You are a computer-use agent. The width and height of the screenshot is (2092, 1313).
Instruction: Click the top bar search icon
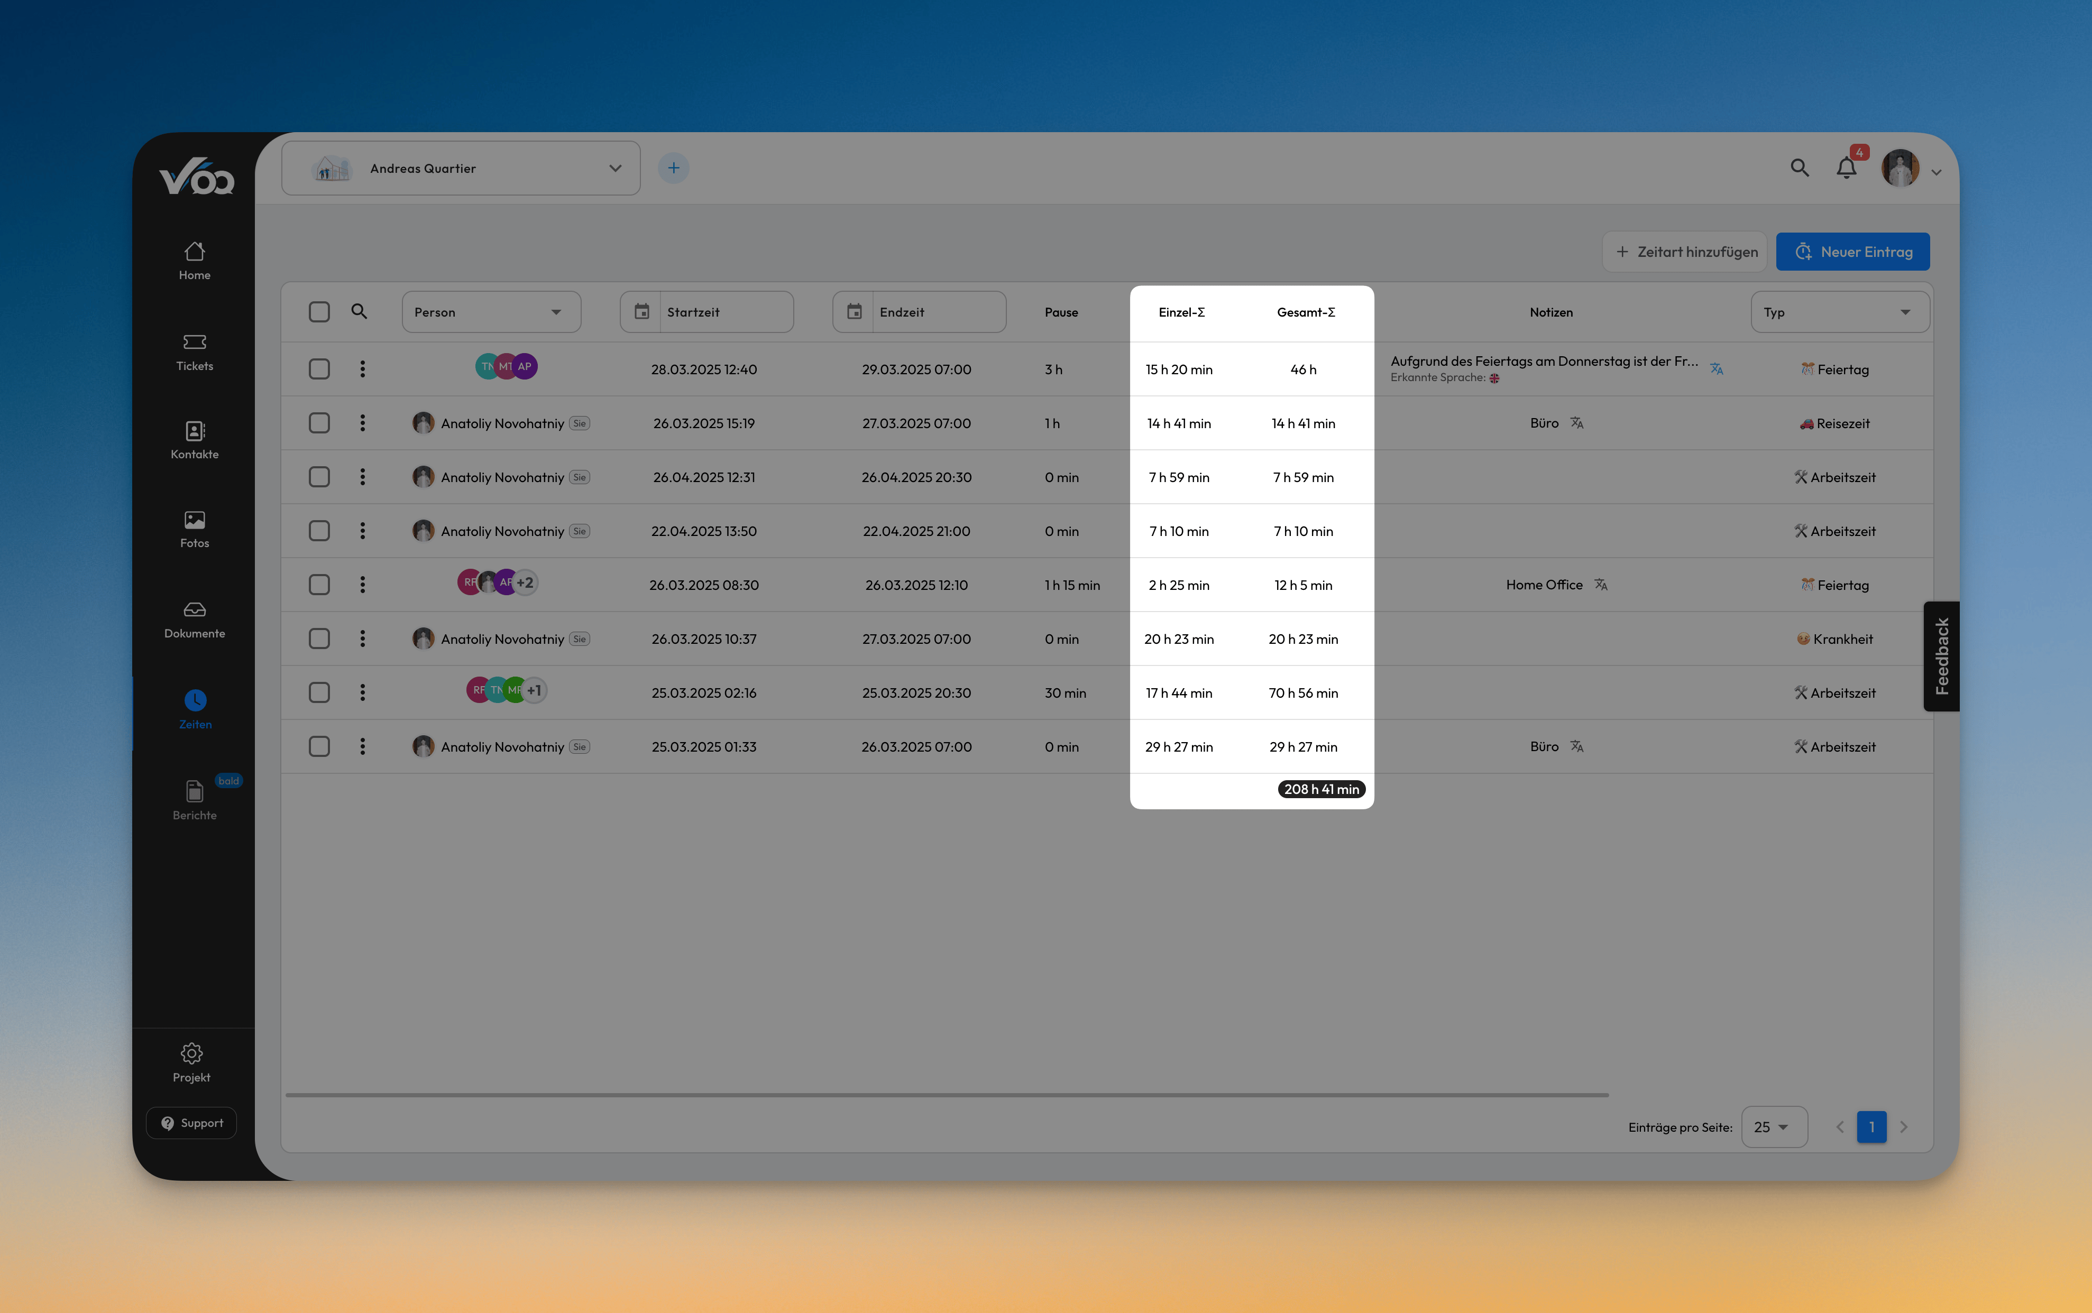click(1799, 168)
